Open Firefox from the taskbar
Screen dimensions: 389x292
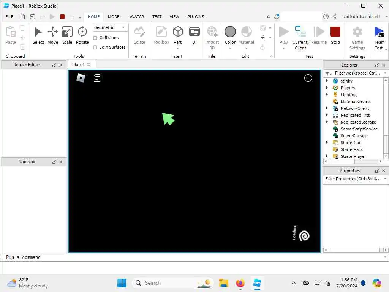click(240, 283)
